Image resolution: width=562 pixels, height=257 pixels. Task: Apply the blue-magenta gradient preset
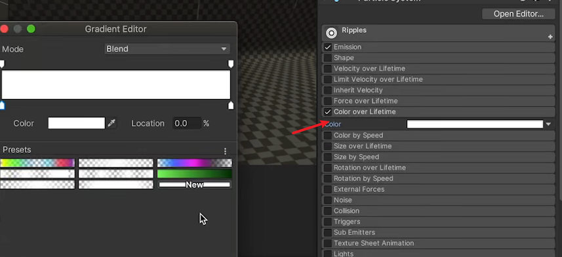(195, 163)
